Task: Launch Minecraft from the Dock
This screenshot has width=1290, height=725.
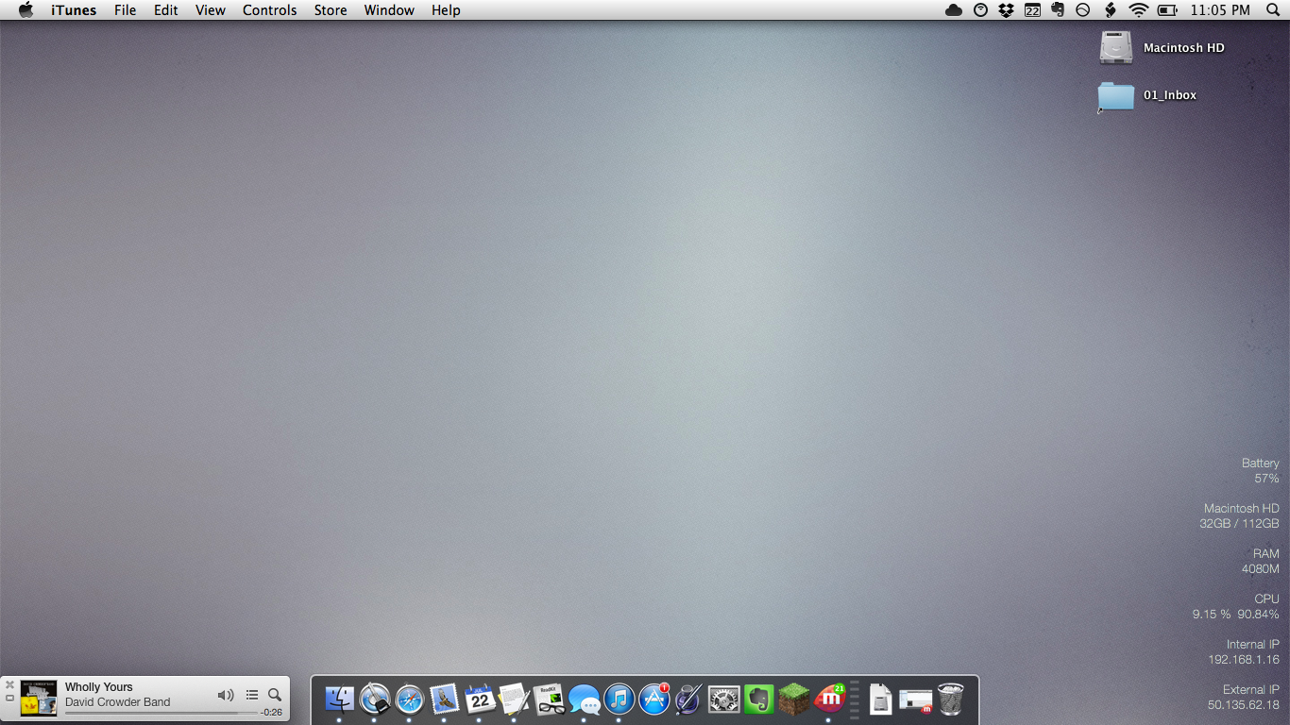Action: (794, 700)
